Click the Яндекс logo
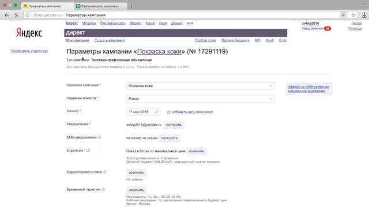 pyautogui.click(x=29, y=33)
